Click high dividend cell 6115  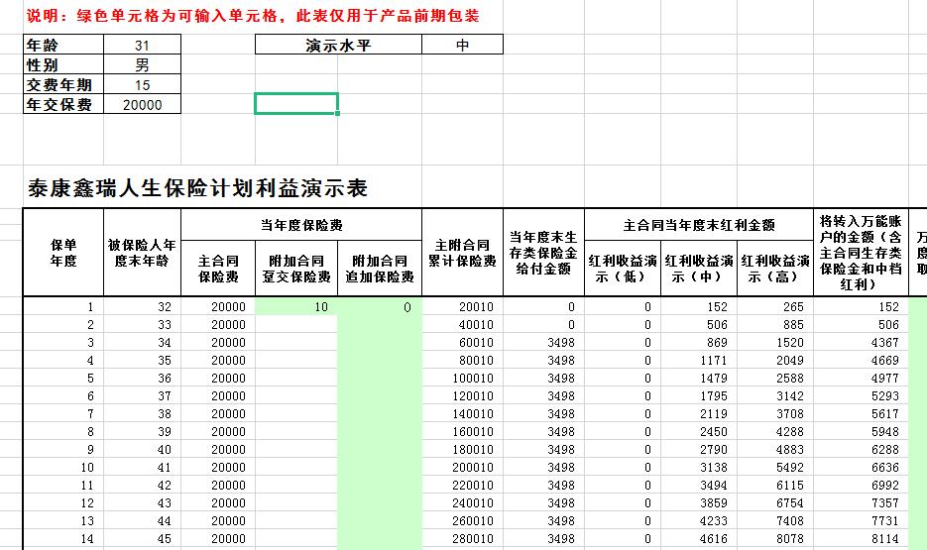(x=775, y=485)
